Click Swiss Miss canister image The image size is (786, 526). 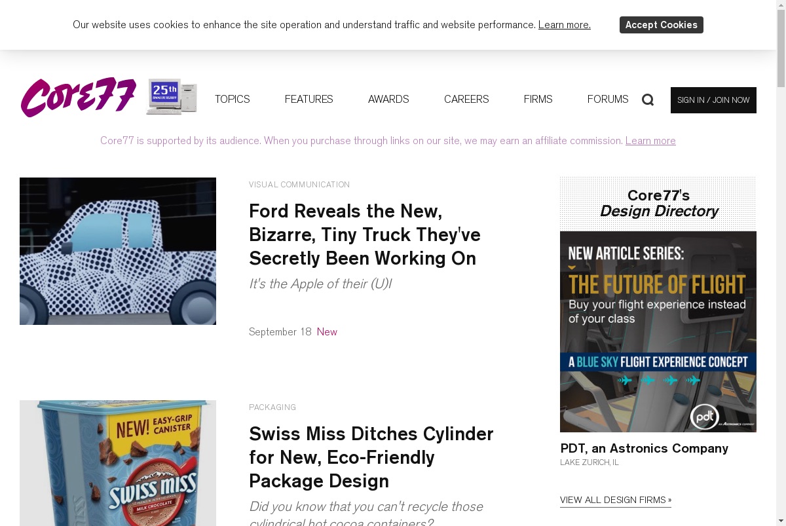point(118,463)
